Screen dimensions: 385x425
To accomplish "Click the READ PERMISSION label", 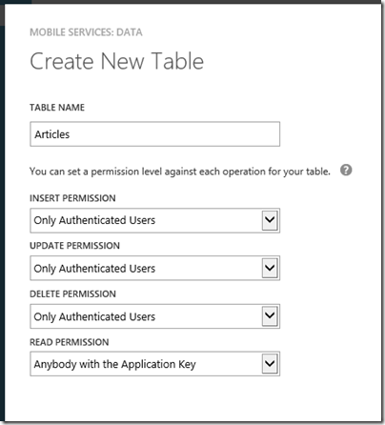I will click(x=70, y=342).
